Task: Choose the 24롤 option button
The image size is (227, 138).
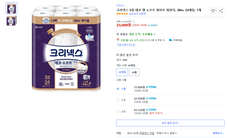Action: pyautogui.click(x=134, y=72)
